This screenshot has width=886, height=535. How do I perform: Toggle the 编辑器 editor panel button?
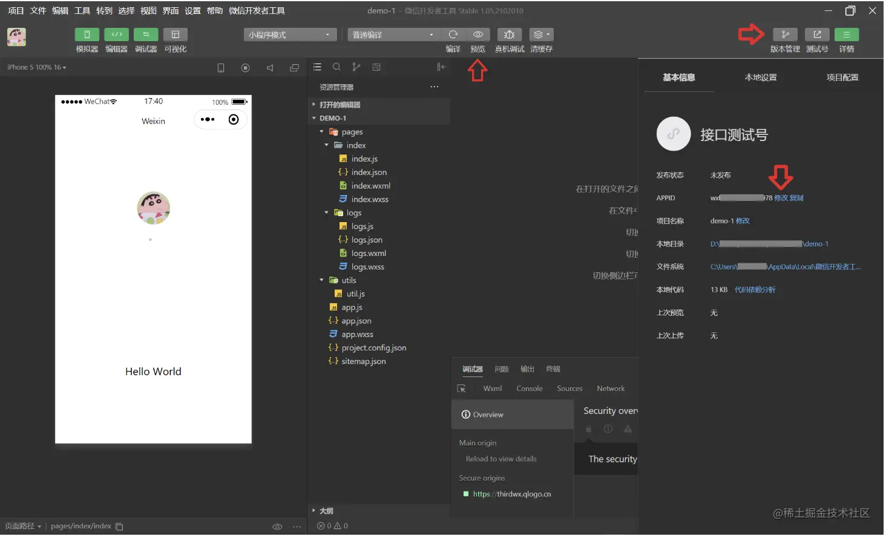tap(117, 34)
